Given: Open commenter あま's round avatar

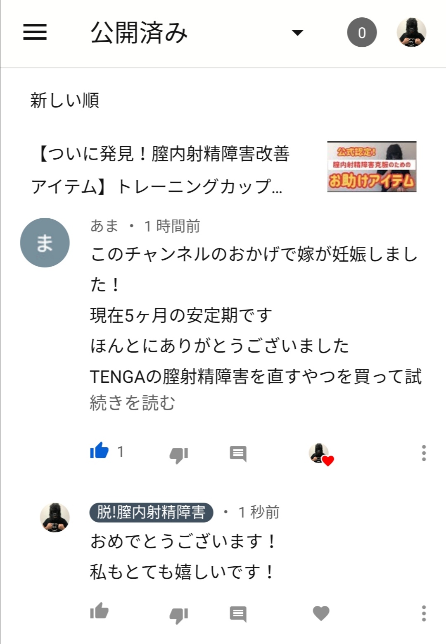Looking at the screenshot, I should tap(45, 243).
